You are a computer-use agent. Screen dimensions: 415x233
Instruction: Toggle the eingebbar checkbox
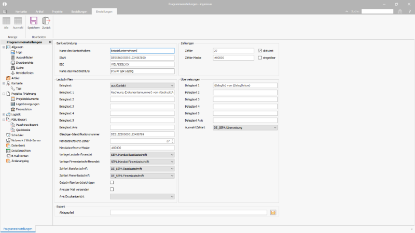pos(260,57)
